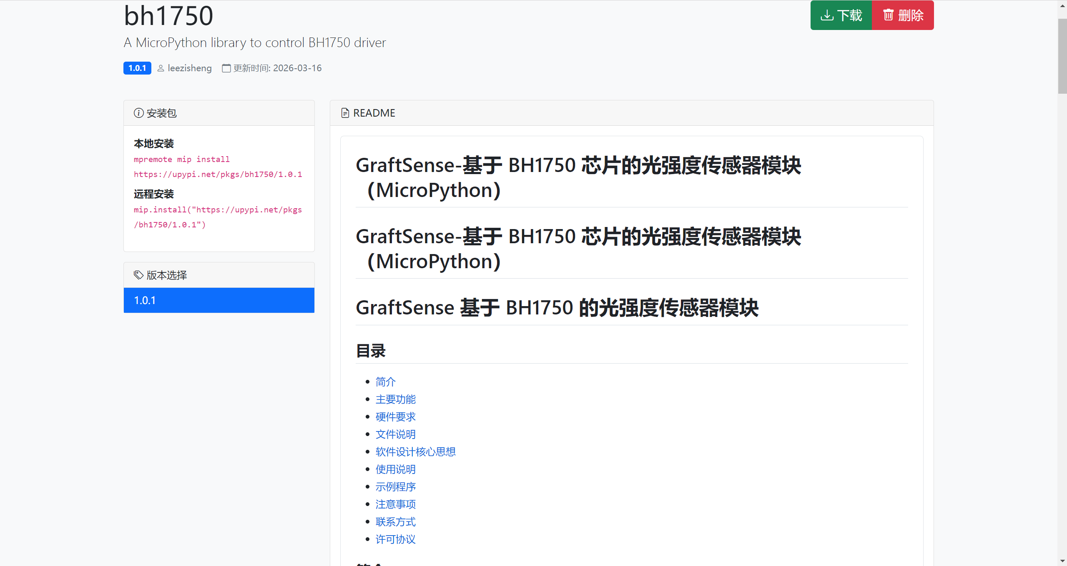The height and width of the screenshot is (566, 1067).
Task: Click the mip.install remote install code
Action: tap(218, 217)
